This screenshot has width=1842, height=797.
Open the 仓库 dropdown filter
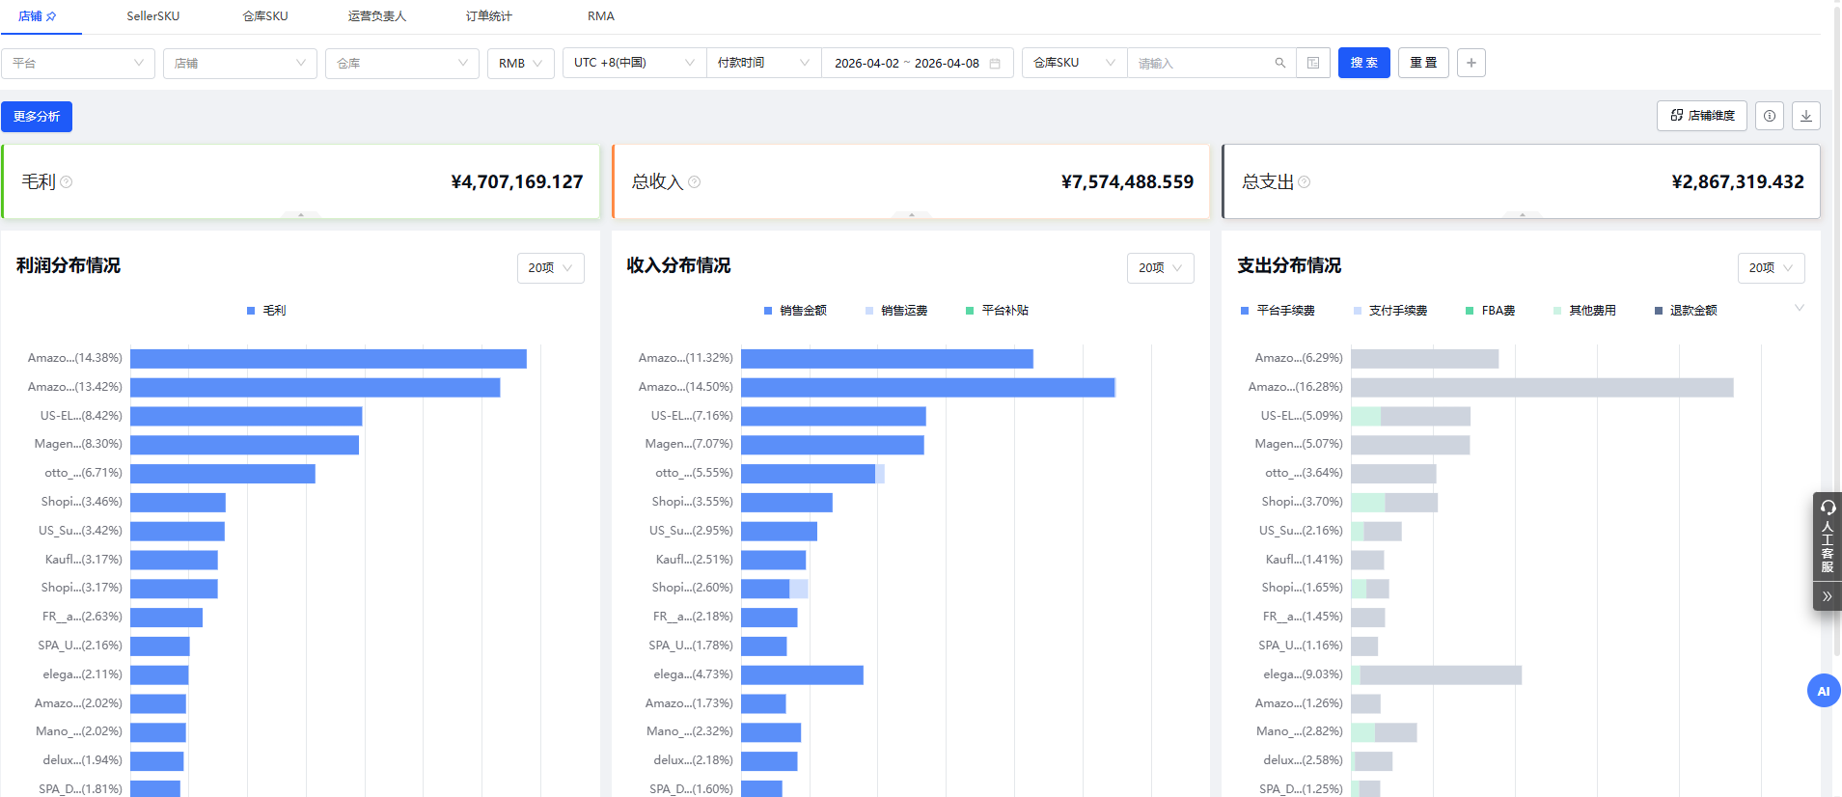click(x=402, y=63)
